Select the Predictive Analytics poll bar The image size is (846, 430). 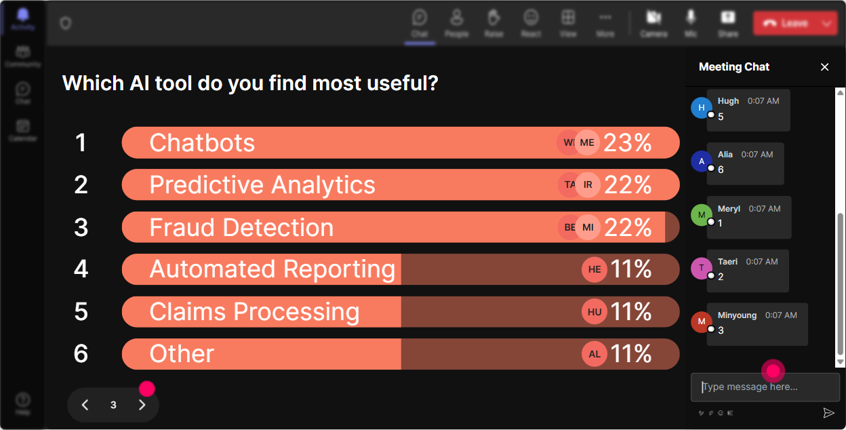401,185
